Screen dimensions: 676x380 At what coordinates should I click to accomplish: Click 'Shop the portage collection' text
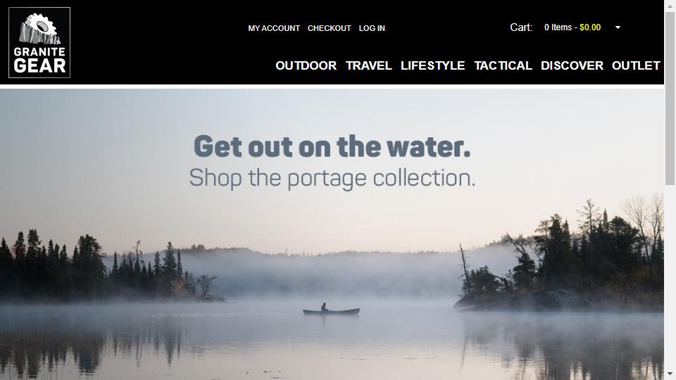point(332,178)
